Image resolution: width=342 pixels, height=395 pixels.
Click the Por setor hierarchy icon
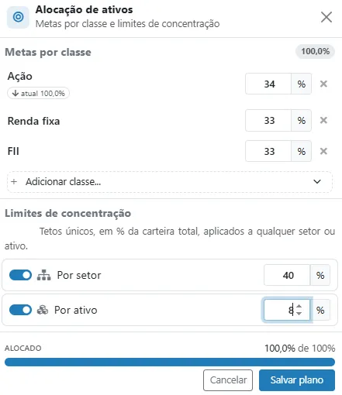[43, 275]
